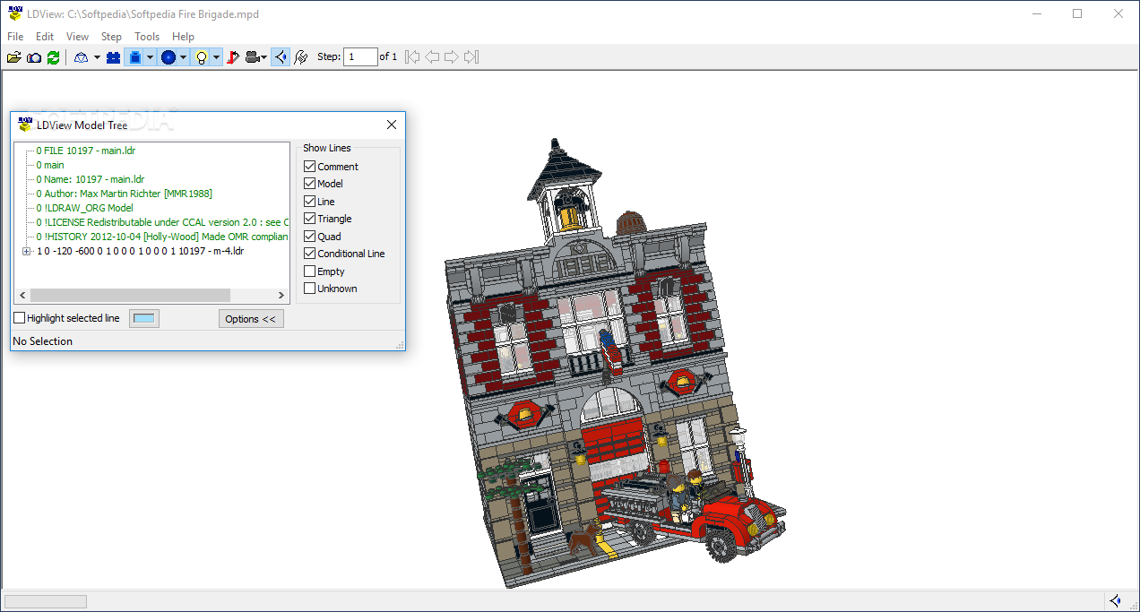This screenshot has height=612, width=1140.
Task: Click the Options << button
Action: pos(251,319)
